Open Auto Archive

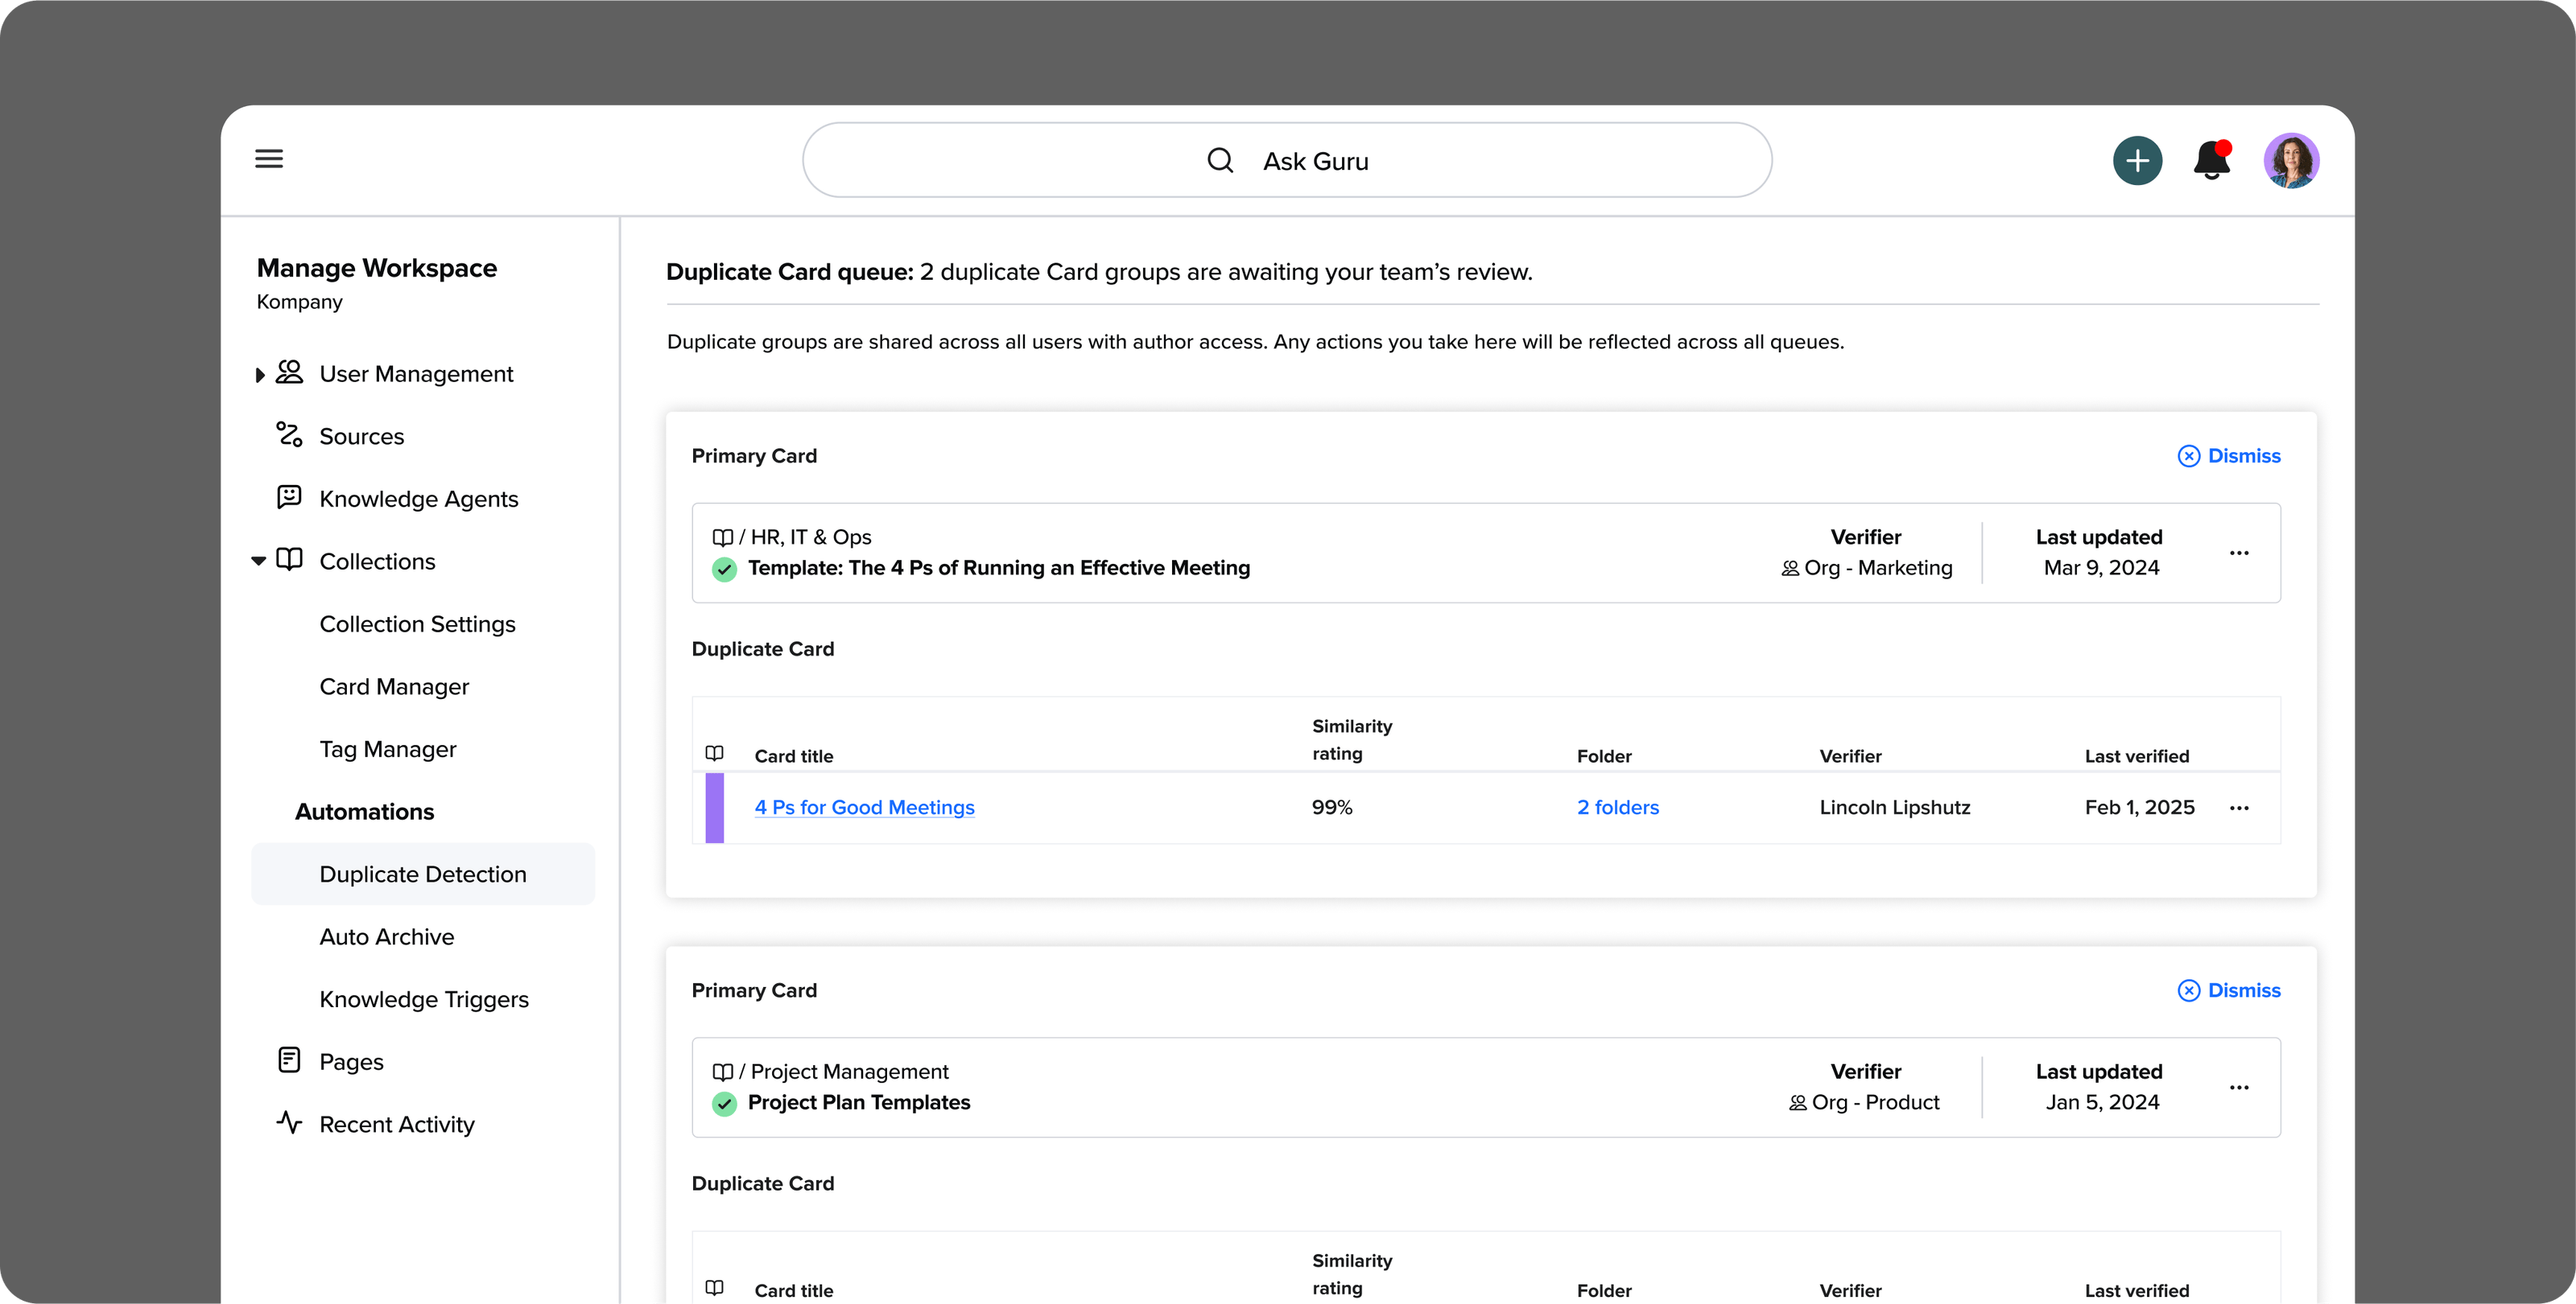(387, 937)
